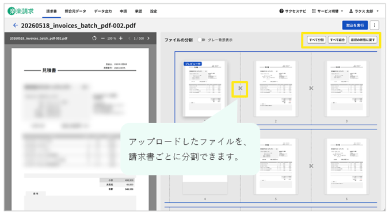
Task: Go back using the left arrow icon
Action: point(16,25)
